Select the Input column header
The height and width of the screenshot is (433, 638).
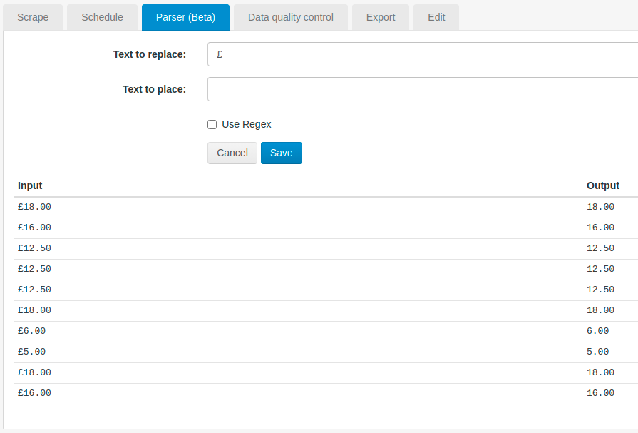click(30, 185)
